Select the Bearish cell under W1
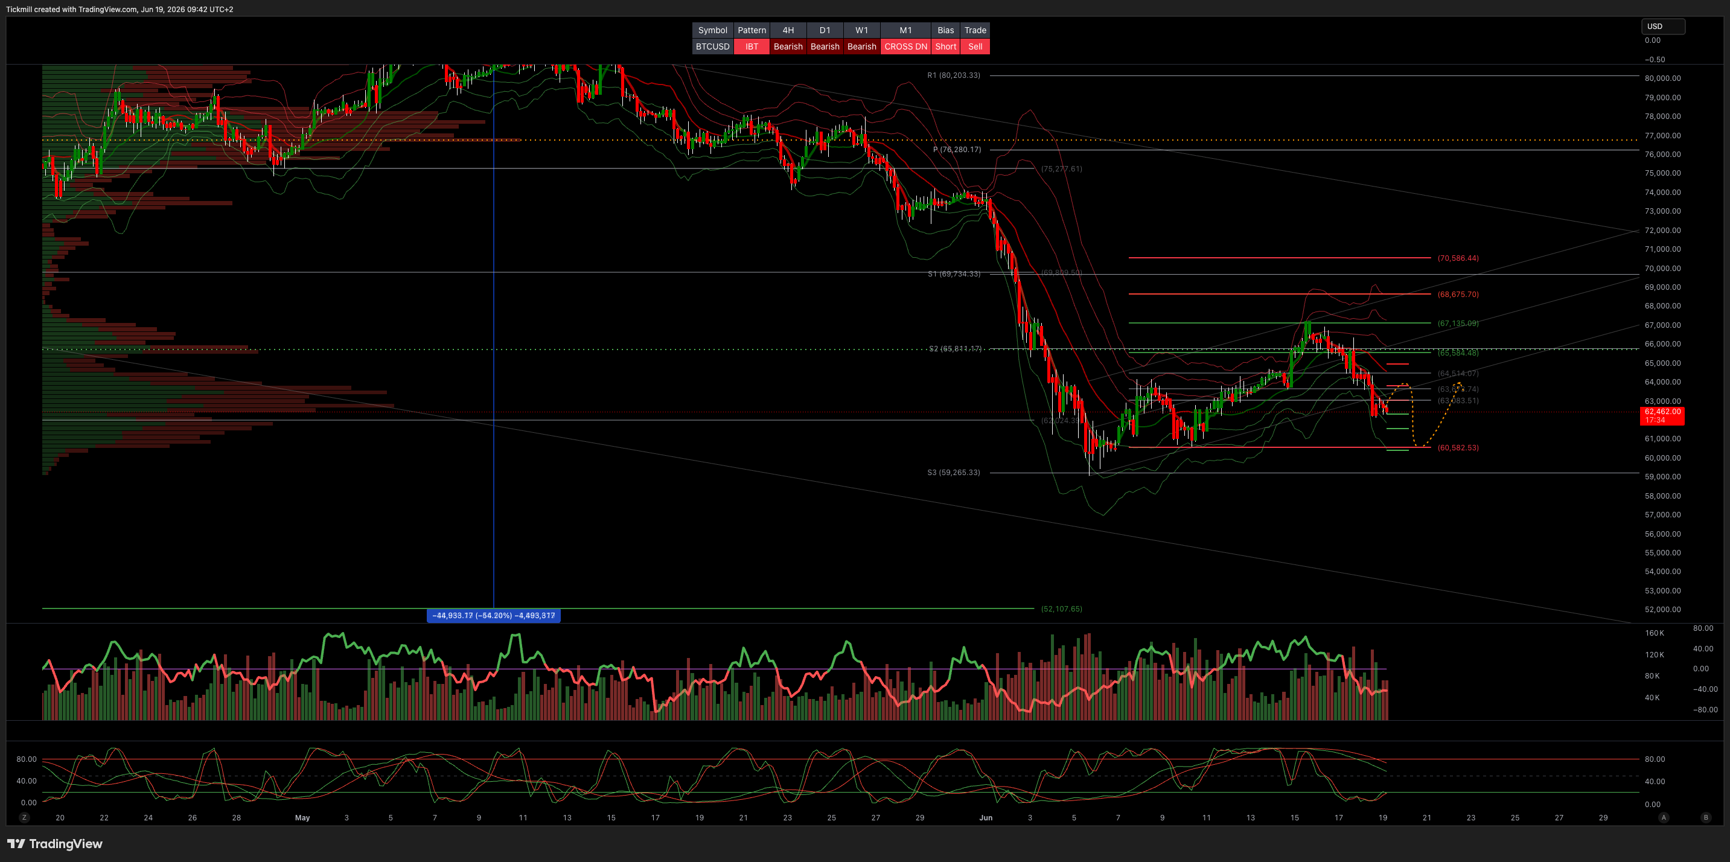The width and height of the screenshot is (1730, 862). tap(861, 46)
